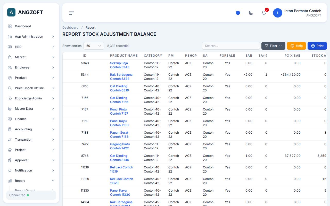Open the Report sidebar menu item

click(x=31, y=181)
